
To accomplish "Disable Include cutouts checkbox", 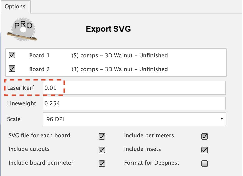I will [102, 150].
